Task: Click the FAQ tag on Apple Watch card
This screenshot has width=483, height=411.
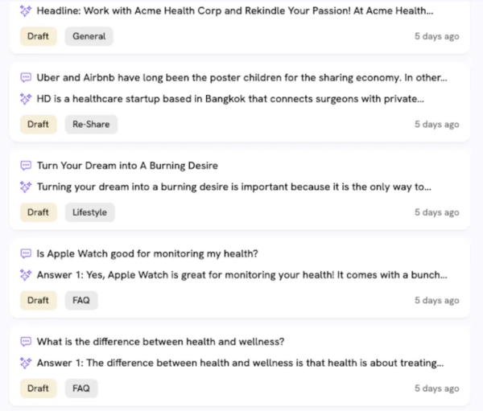Action: (81, 301)
